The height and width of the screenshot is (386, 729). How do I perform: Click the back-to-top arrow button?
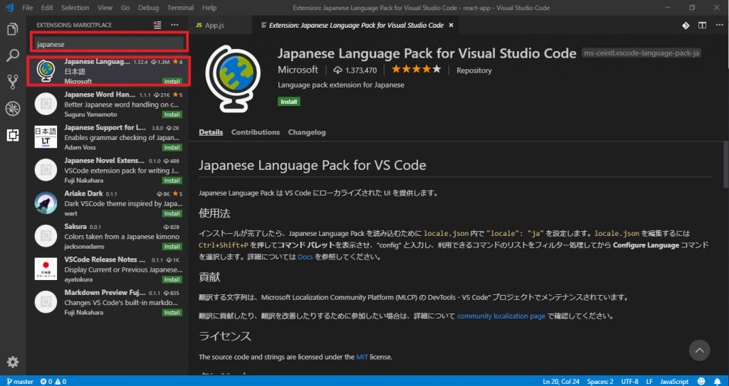[x=699, y=350]
